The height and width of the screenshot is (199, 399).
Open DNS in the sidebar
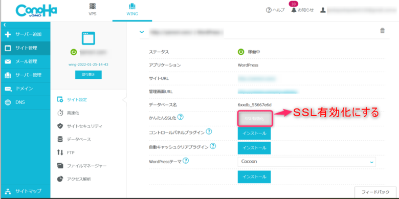pyautogui.click(x=26, y=102)
